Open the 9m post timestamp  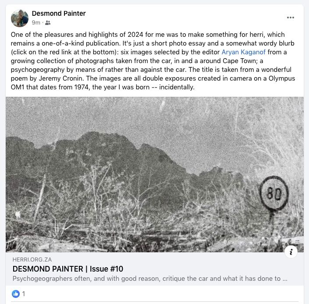(36, 23)
